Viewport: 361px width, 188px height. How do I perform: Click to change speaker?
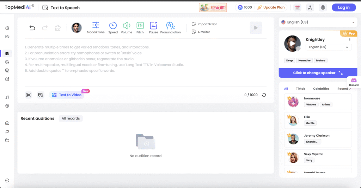(318, 73)
